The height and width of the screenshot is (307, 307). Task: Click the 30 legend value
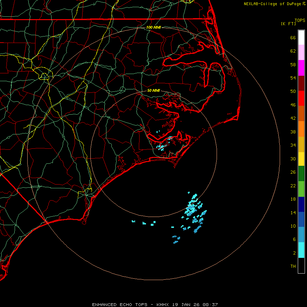(293, 159)
